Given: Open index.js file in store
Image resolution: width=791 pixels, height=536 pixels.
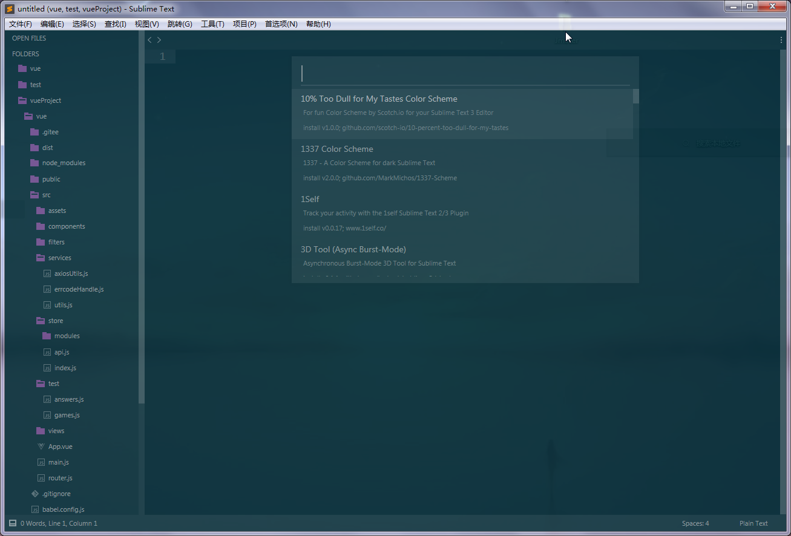Looking at the screenshot, I should coord(65,368).
